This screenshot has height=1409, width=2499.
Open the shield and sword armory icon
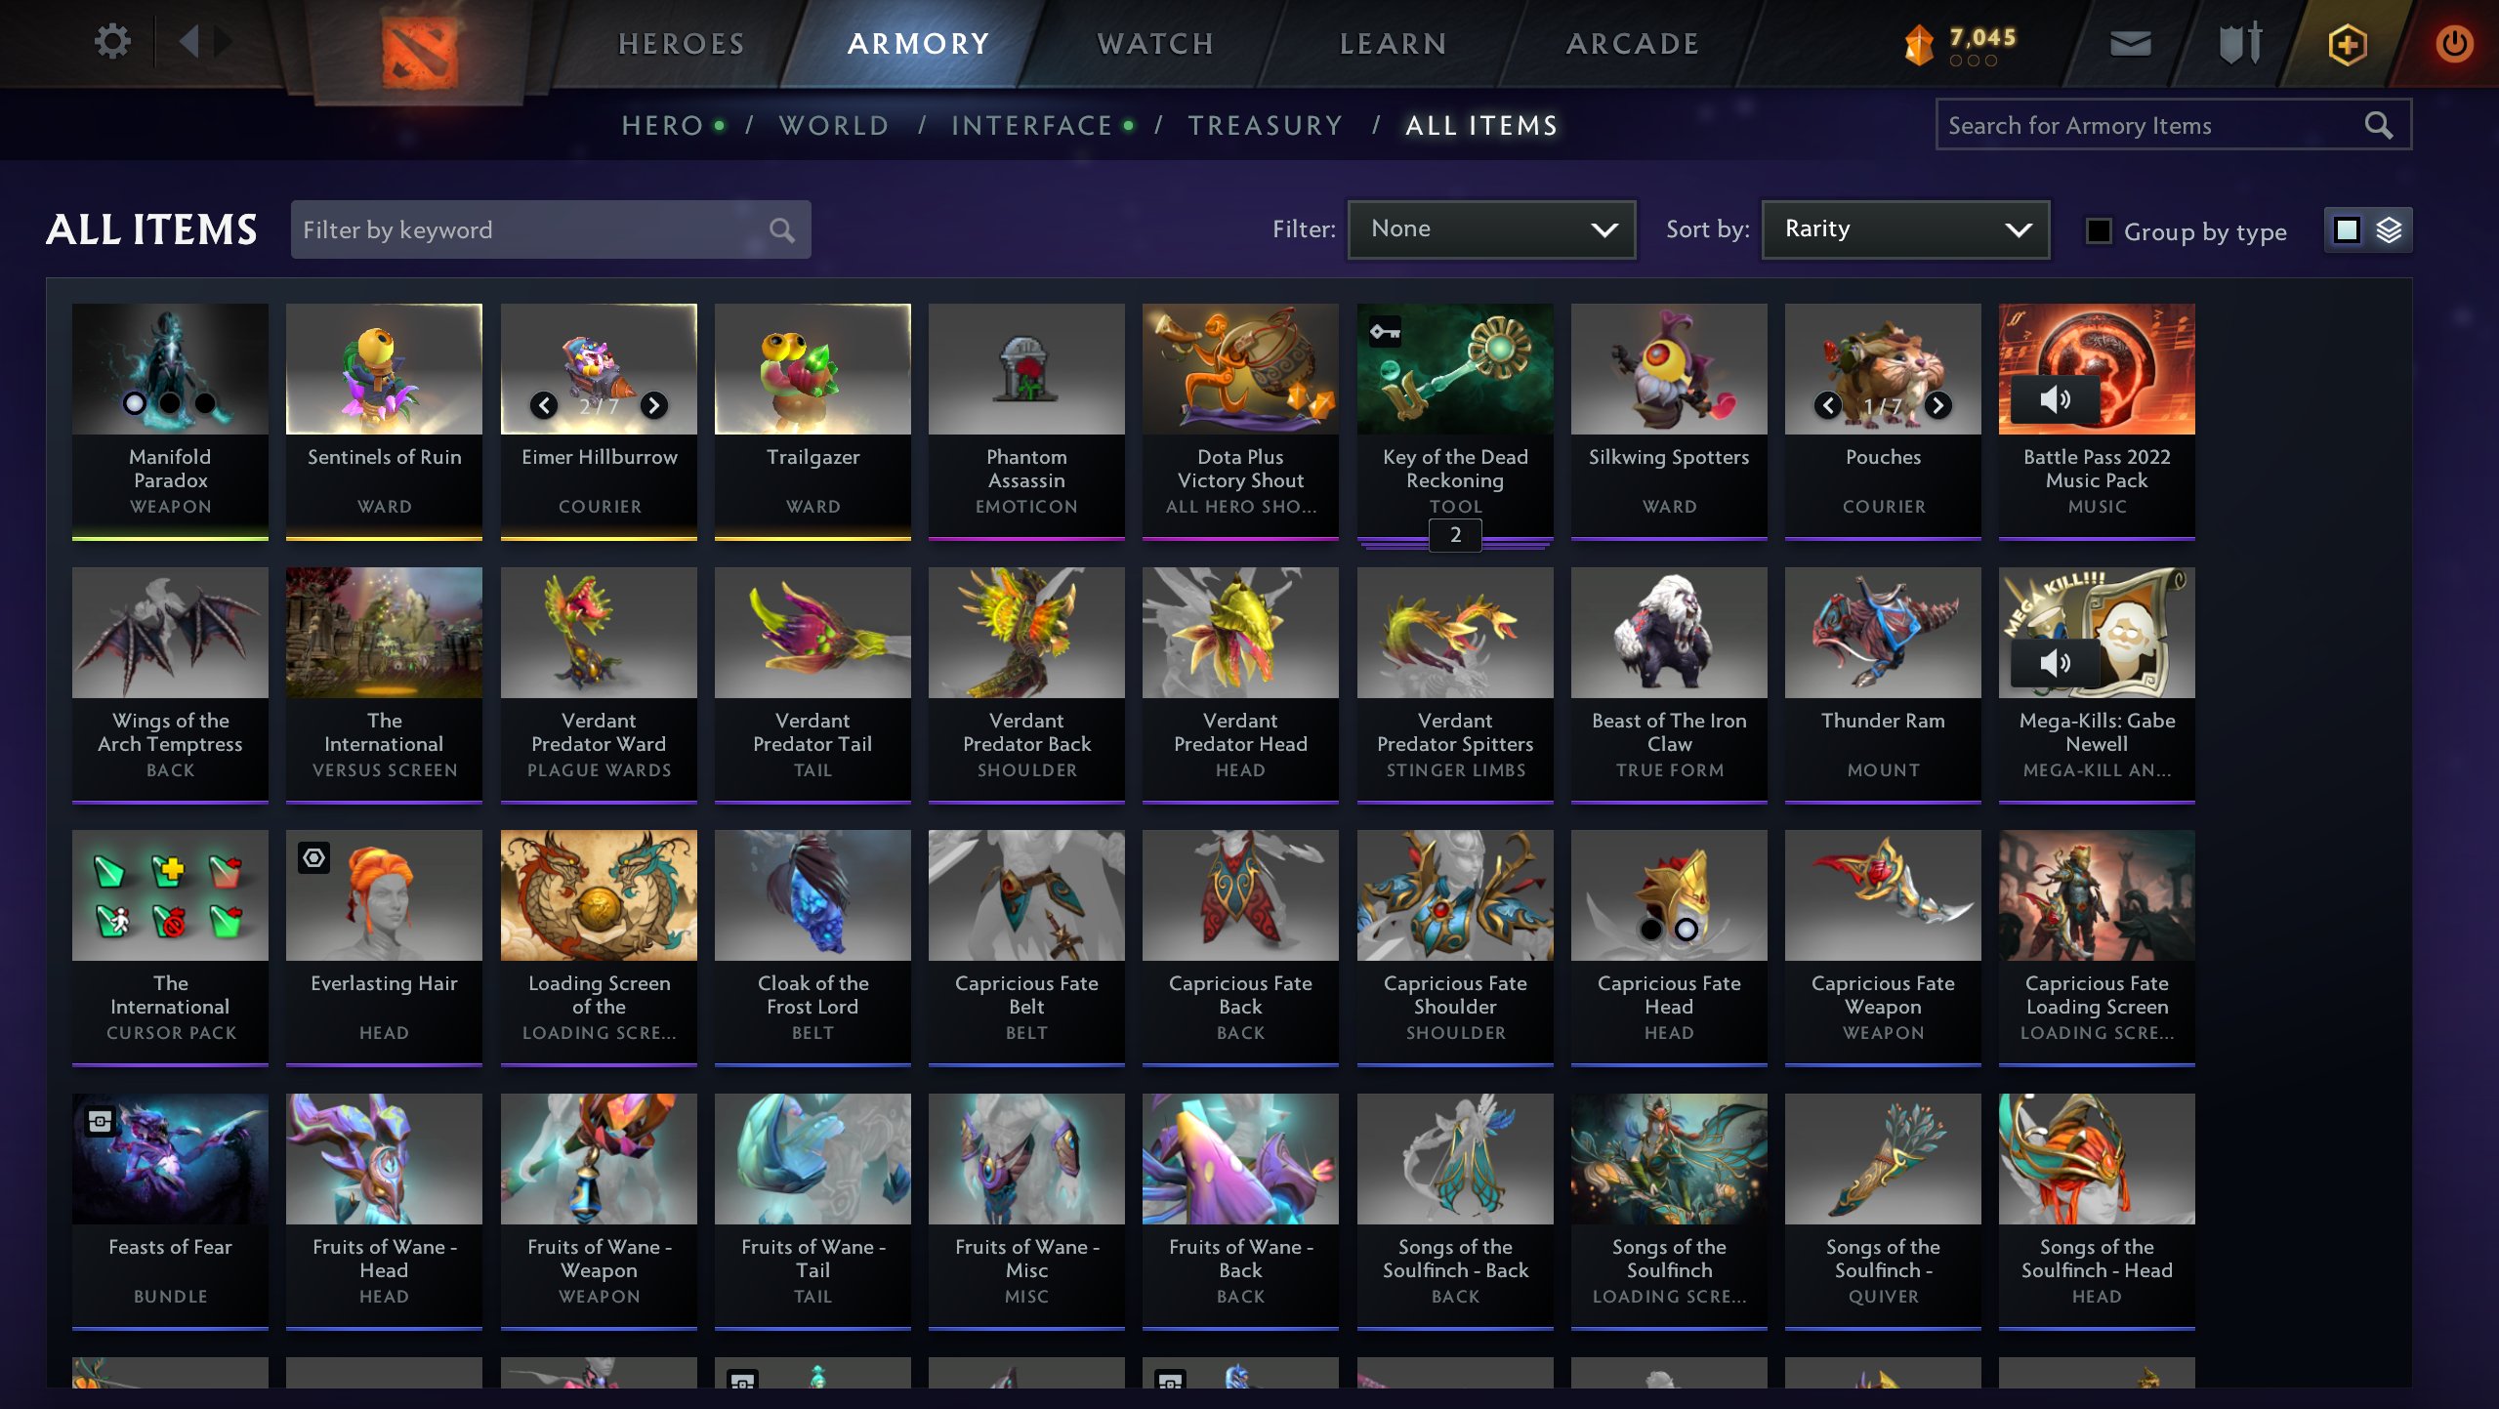tap(2240, 44)
